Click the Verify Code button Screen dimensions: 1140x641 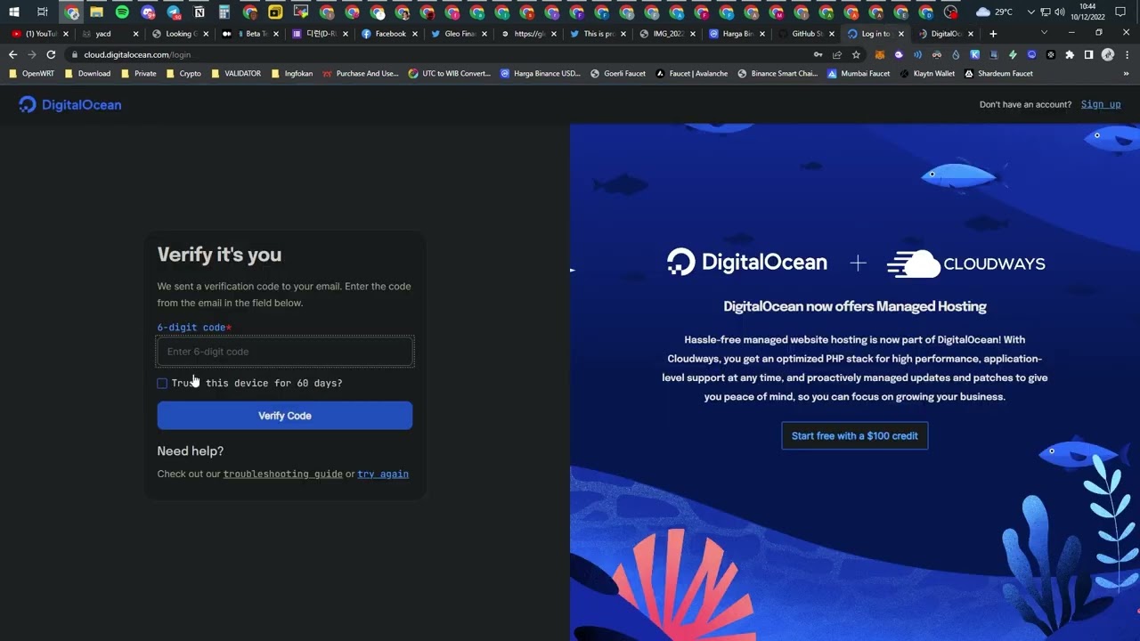point(285,416)
